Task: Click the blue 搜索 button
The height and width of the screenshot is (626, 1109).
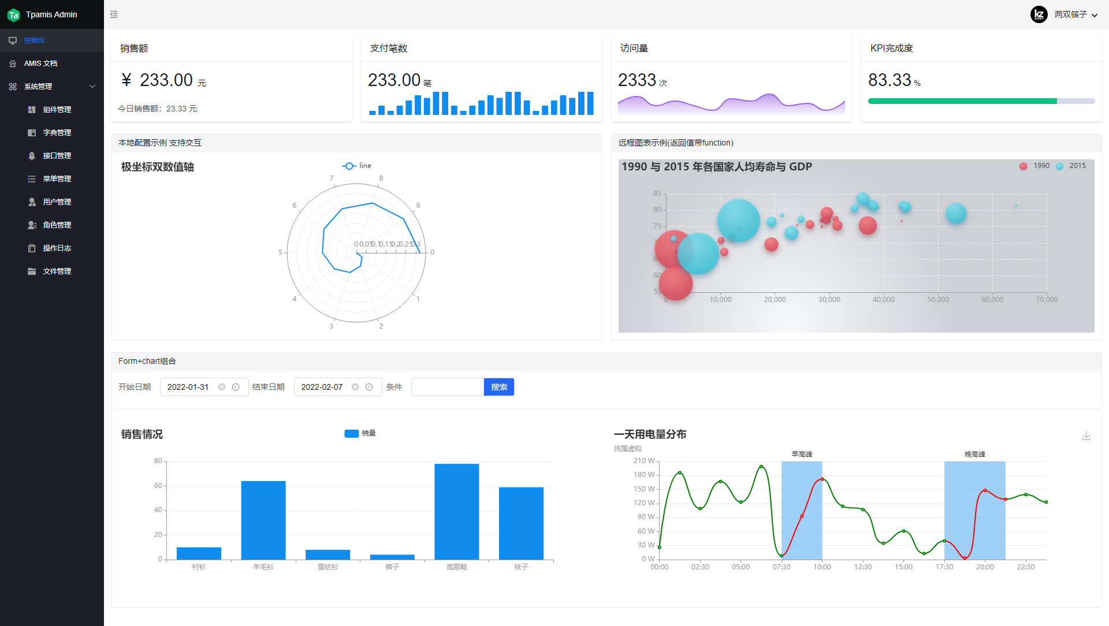Action: pos(498,387)
